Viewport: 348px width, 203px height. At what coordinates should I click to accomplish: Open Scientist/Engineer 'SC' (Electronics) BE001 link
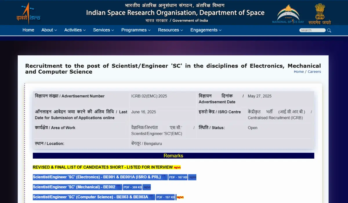click(x=97, y=177)
